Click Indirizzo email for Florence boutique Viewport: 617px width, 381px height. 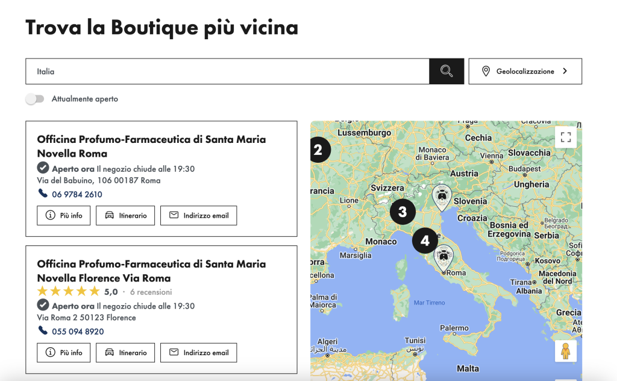click(x=198, y=352)
